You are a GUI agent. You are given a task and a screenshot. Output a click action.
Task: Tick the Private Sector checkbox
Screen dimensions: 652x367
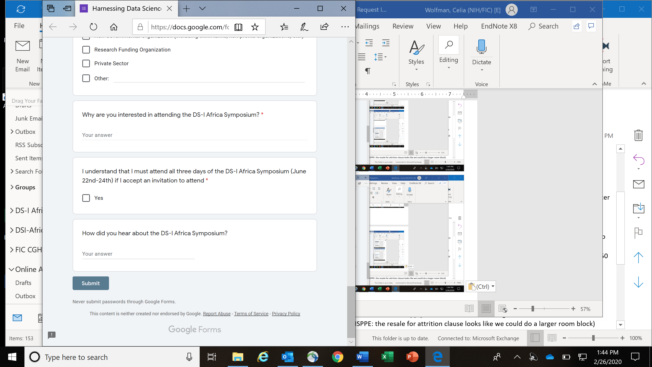point(86,63)
